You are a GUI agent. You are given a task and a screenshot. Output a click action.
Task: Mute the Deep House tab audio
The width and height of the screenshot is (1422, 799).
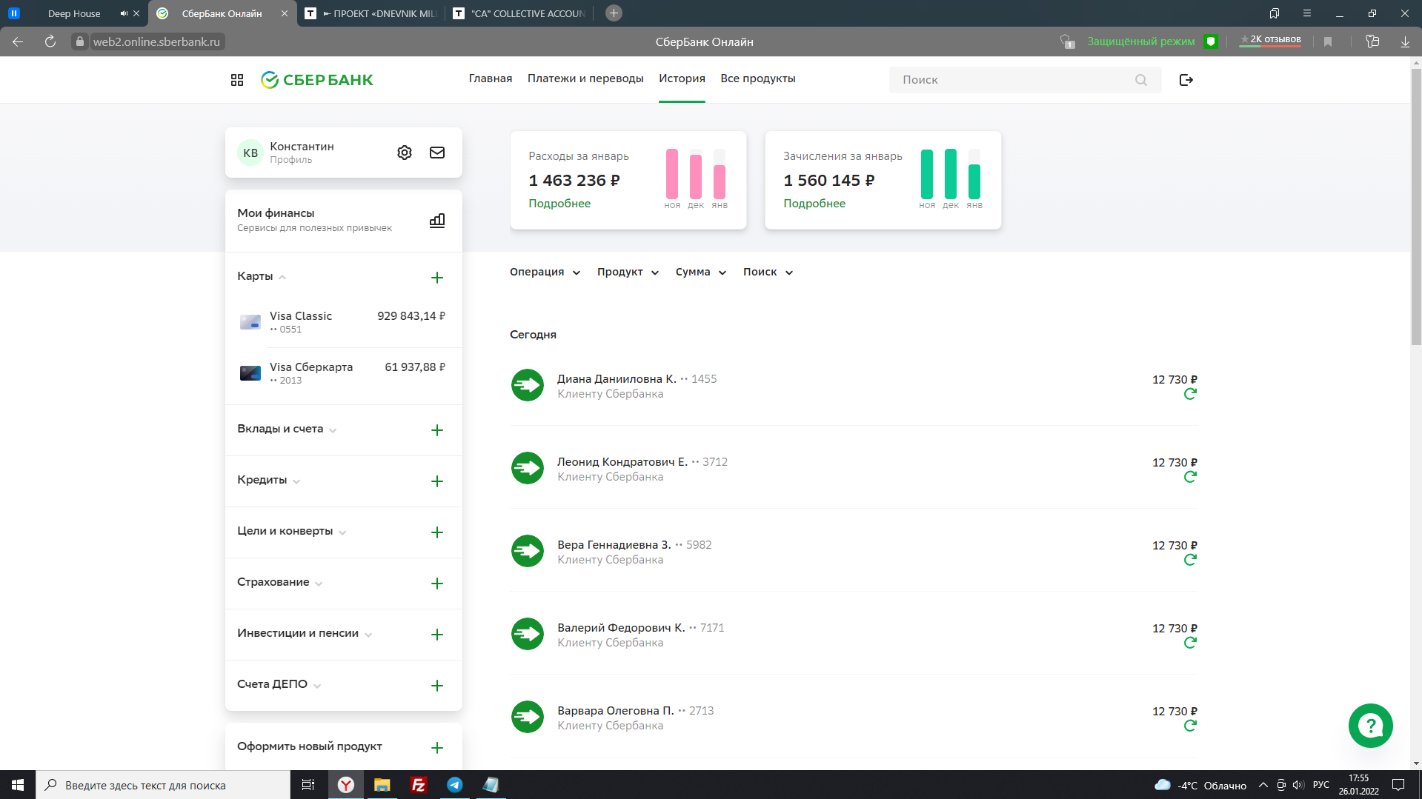coord(124,13)
